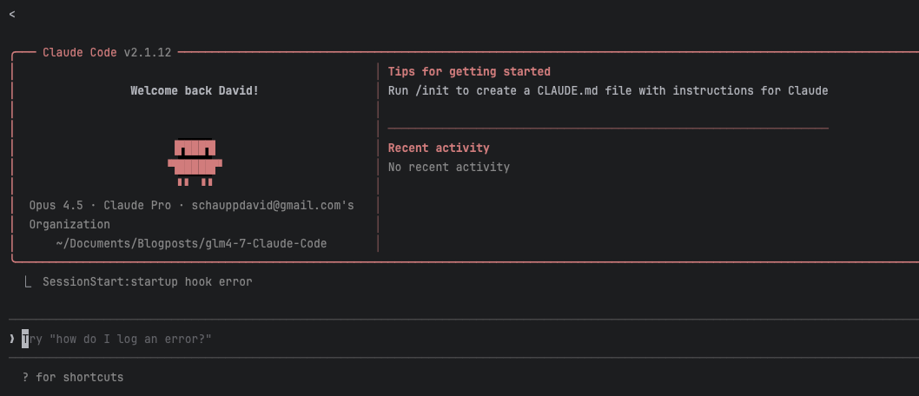This screenshot has width=919, height=396.
Task: Click the prompt arrow beside the input
Action: 11,338
